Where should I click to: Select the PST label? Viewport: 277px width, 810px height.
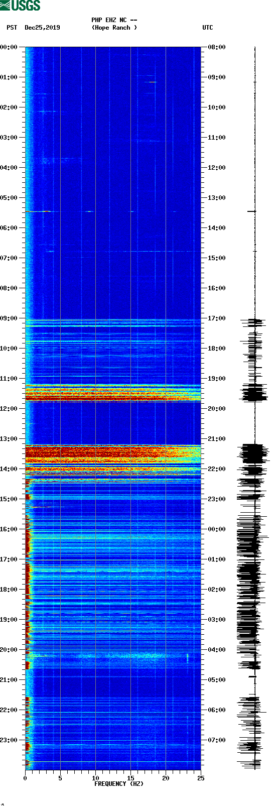click(12, 28)
